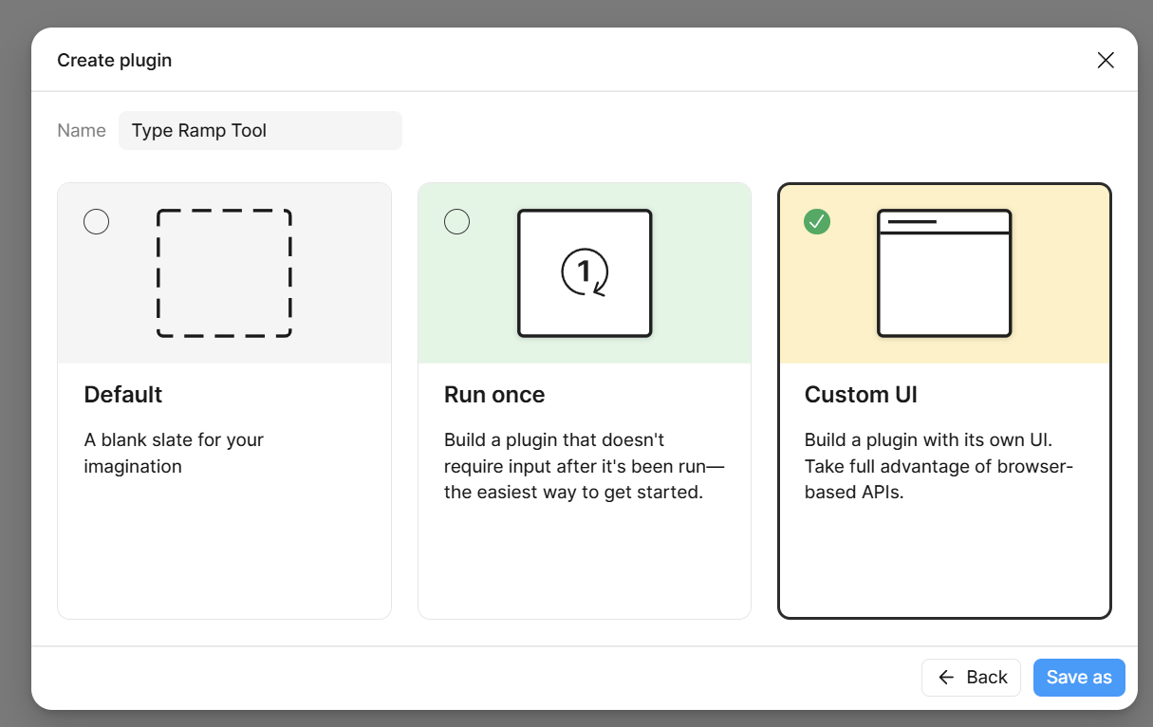Click the Run once numbered loop icon
Screen dimensions: 1153x727
pos(585,272)
